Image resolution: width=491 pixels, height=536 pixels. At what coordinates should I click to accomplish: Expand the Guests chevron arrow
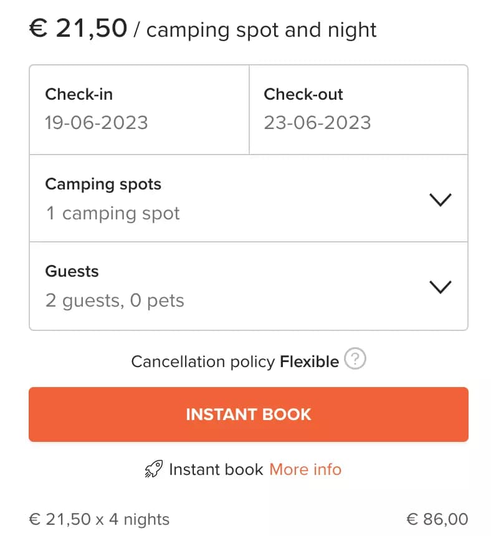click(x=440, y=287)
